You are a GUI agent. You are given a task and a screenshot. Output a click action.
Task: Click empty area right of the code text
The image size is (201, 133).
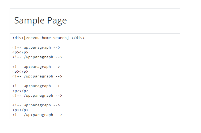pyautogui.click(x=128, y=77)
